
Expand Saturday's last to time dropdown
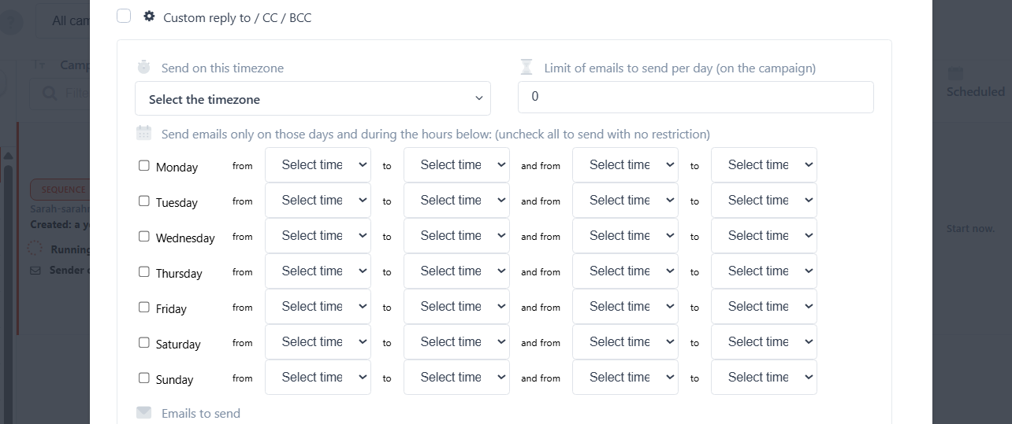[x=764, y=342]
